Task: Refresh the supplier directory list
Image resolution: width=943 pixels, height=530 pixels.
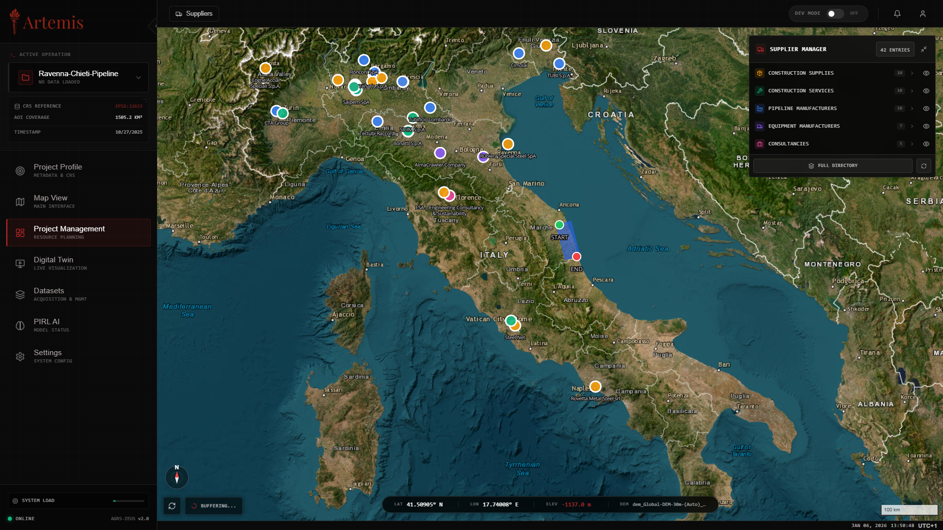Action: (923, 166)
